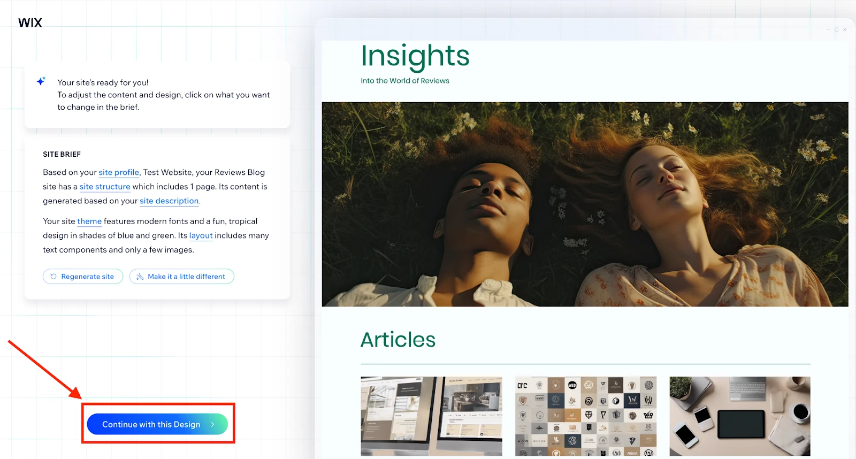This screenshot has height=459, width=856.
Task: Open the logo grid article thumbnail
Action: click(586, 416)
